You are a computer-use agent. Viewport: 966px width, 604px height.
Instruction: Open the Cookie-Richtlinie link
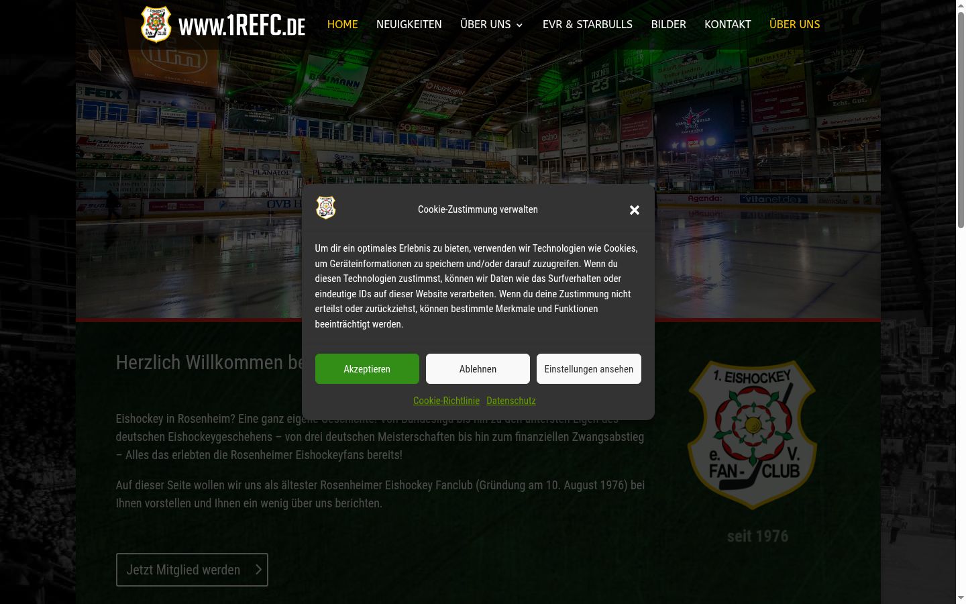(446, 401)
